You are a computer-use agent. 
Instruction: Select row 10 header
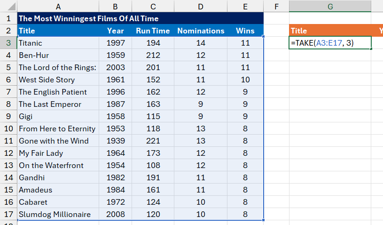(x=8, y=129)
